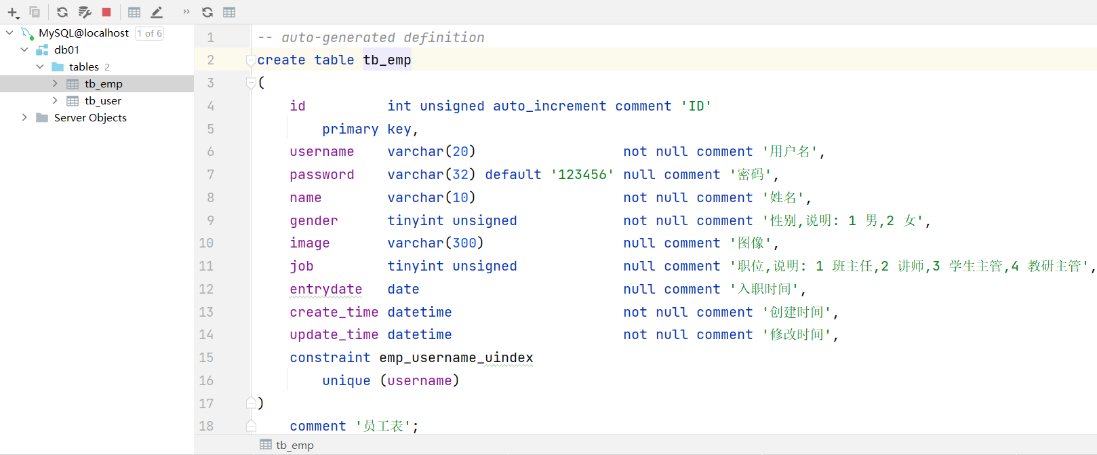
Task: Expand the Server Objects folder
Action: pyautogui.click(x=24, y=117)
